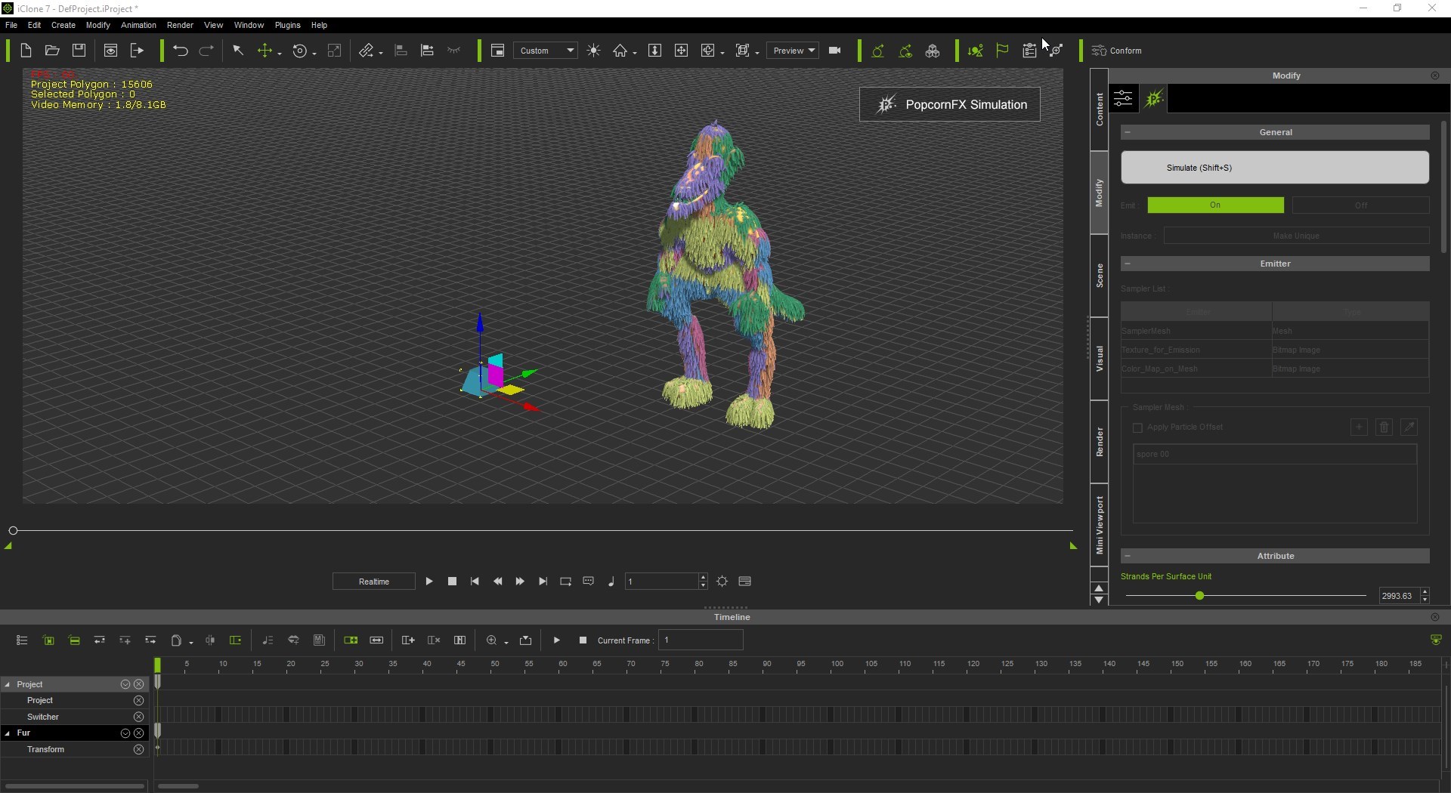Open the Plugins menu

(287, 25)
